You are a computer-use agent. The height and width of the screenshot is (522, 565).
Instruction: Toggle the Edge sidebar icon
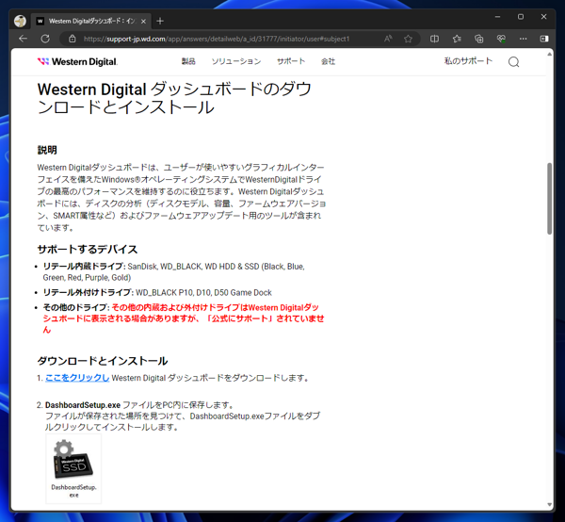tap(544, 39)
